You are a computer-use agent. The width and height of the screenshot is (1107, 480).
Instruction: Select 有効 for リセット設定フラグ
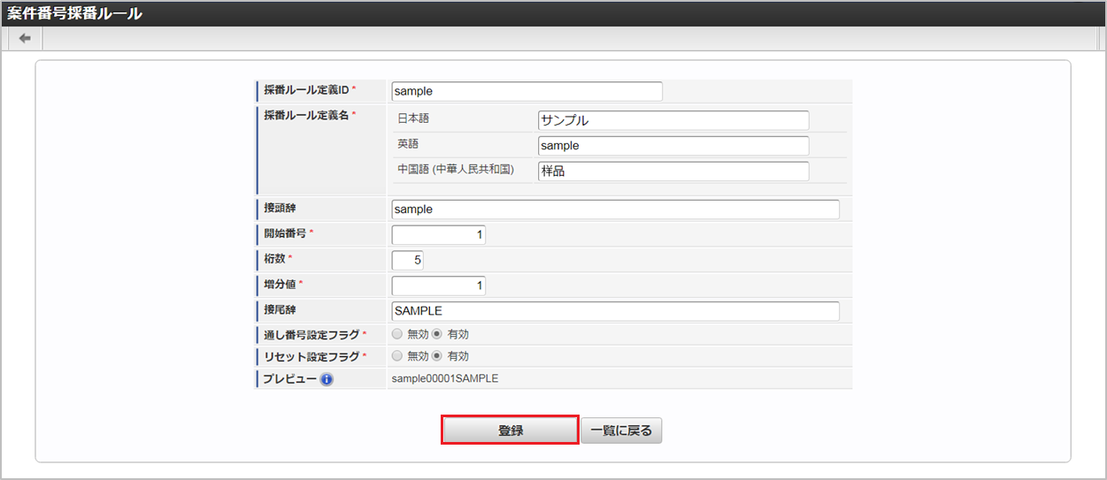point(437,356)
